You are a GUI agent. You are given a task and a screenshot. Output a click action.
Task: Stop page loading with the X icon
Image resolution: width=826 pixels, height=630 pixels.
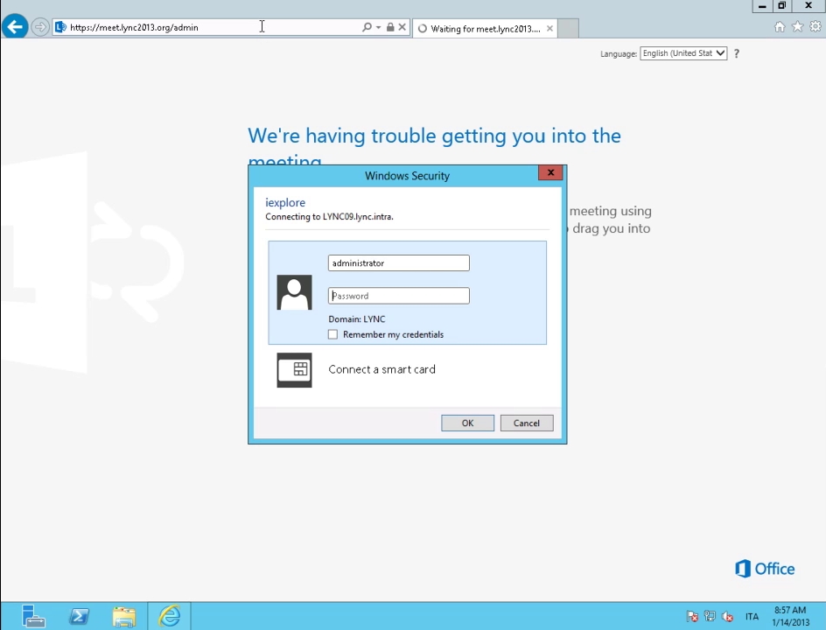click(x=402, y=27)
